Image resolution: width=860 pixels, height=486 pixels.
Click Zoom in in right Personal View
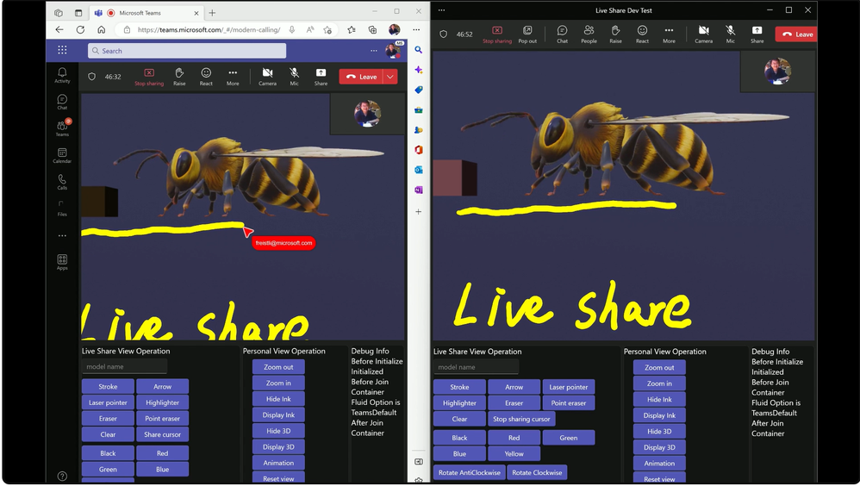point(659,383)
